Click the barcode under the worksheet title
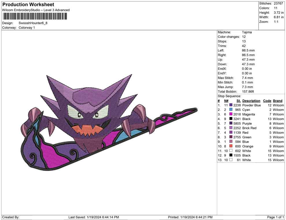286x220 pixels. (x=35, y=16)
